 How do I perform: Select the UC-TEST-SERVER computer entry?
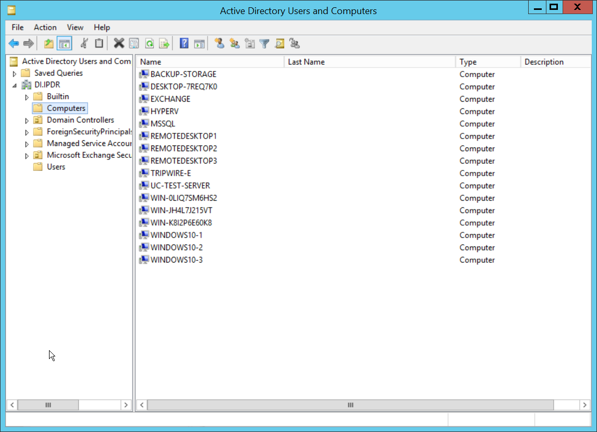click(x=180, y=186)
